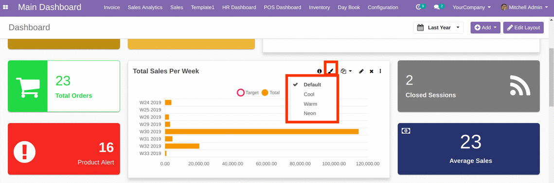Screen dimensions: 554x183
Task: Toggle the Total legend item
Action: click(270, 93)
